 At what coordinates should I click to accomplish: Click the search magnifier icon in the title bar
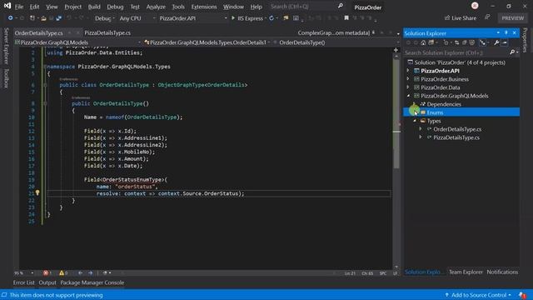tap(341, 6)
